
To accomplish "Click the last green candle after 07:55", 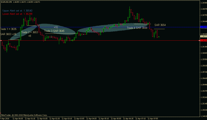I will (159, 37).
